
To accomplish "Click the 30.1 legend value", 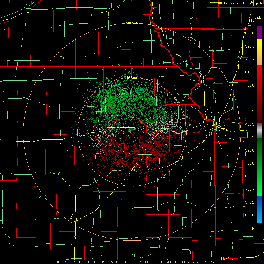I will pyautogui.click(x=250, y=98).
